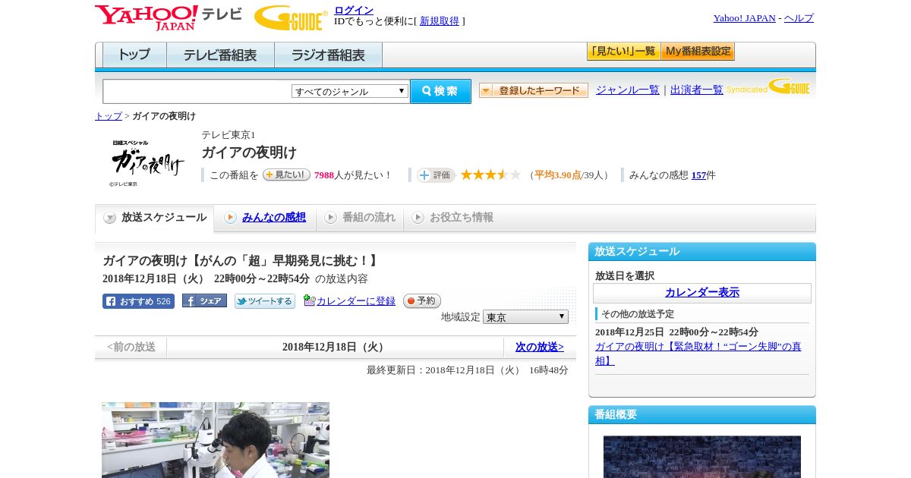Open the ラジオ番組表 tab
911x478 pixels.
328,55
